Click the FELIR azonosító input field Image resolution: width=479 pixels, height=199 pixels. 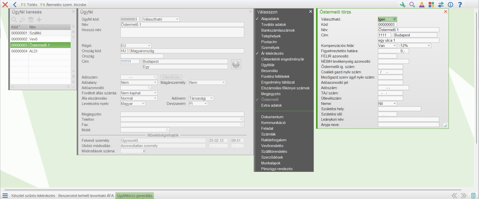pos(387,56)
